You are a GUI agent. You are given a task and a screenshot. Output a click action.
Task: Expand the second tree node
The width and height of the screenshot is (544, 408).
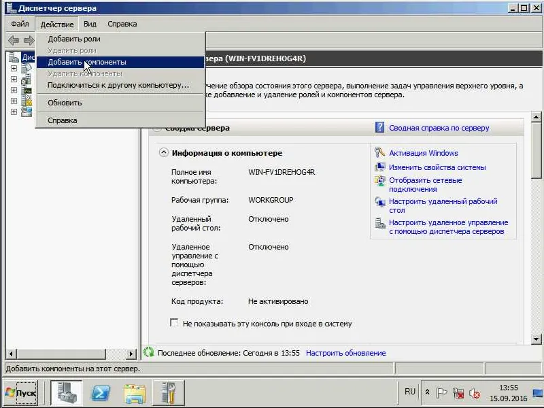click(14, 79)
